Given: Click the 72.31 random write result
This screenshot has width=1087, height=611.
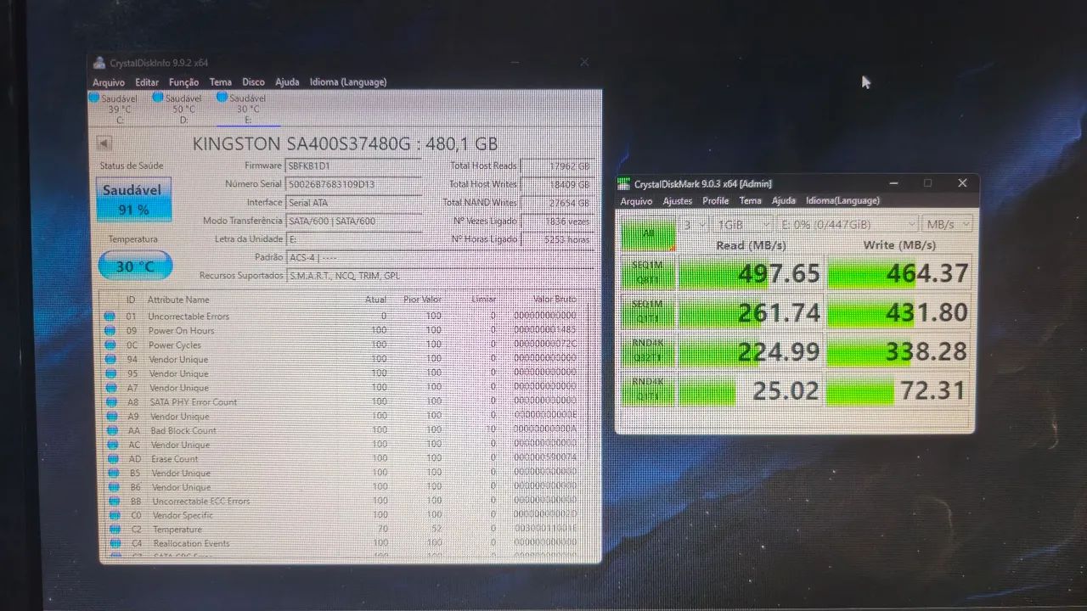Looking at the screenshot, I should click(899, 390).
